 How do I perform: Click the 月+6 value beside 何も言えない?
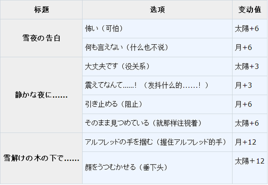coord(243,48)
